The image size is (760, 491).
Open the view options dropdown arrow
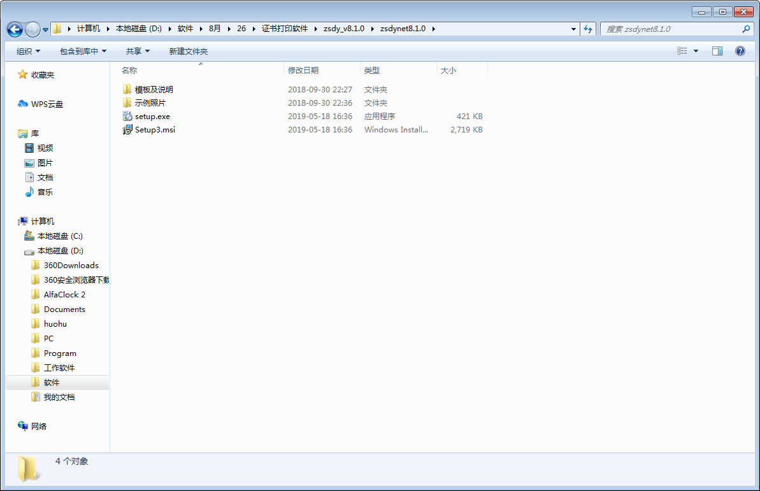[x=696, y=51]
